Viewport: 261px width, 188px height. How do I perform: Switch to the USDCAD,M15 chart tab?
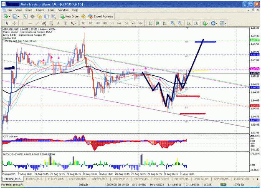point(78,179)
